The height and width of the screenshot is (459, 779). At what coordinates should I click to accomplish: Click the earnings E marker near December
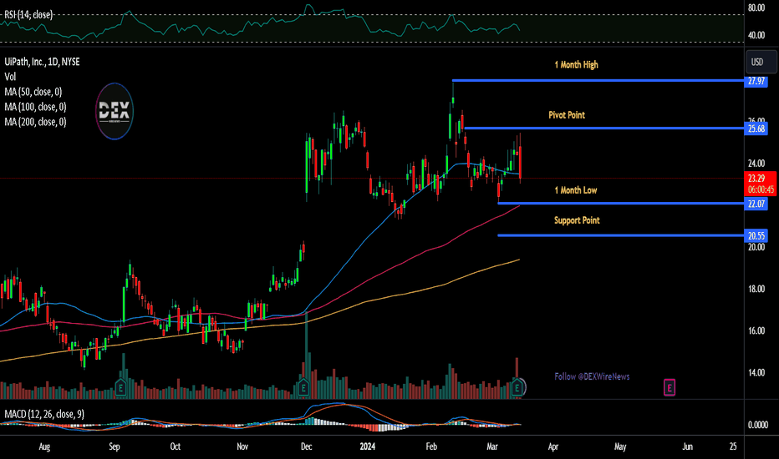tap(303, 387)
